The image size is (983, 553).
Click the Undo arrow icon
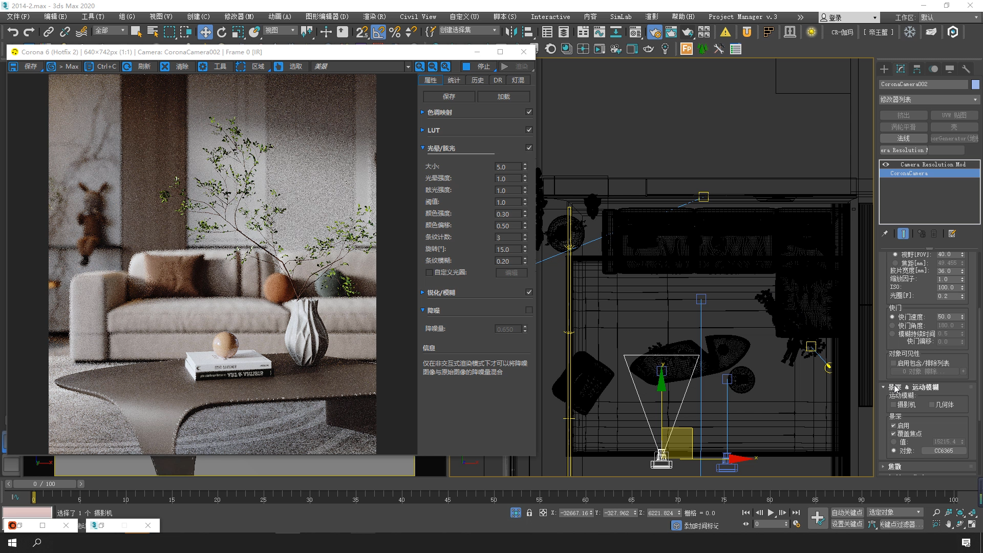click(13, 32)
